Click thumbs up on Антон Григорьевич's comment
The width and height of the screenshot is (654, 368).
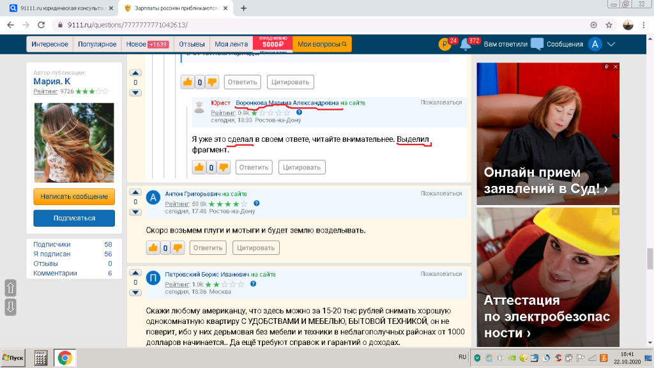tap(153, 248)
